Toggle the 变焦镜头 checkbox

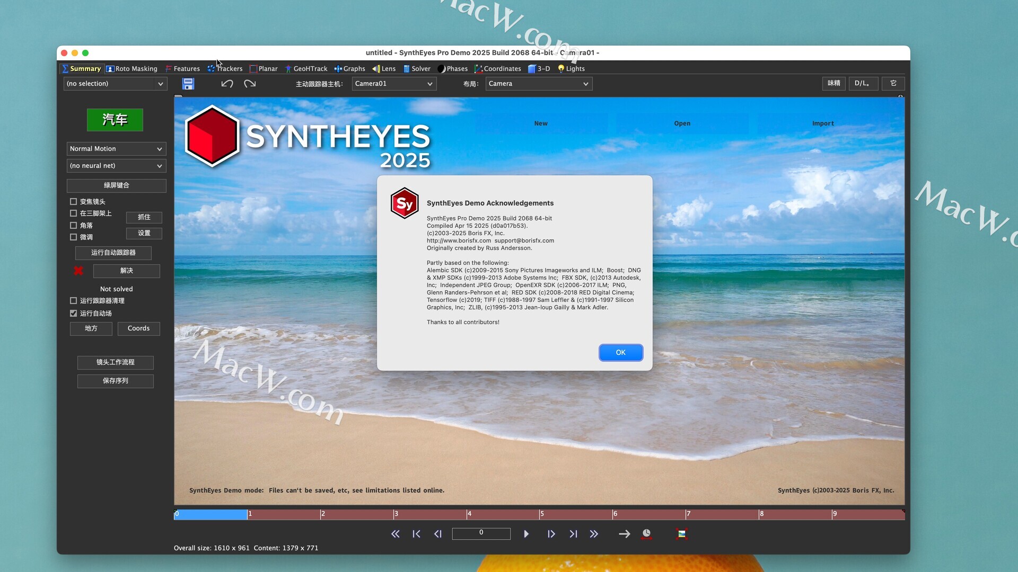tap(74, 202)
